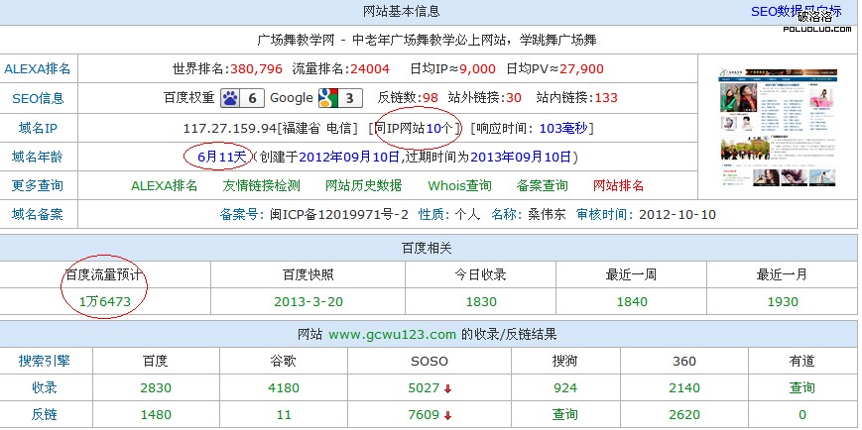862x430 pixels.
Task: Click SOSO indexed count 5027
Action: 424,388
